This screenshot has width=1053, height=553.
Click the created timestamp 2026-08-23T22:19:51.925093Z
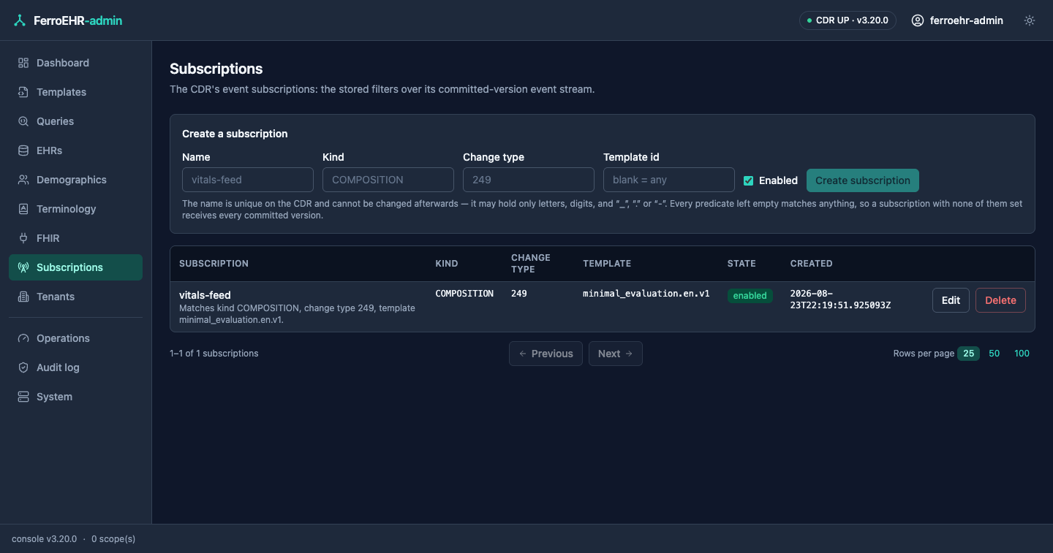[x=841, y=300]
